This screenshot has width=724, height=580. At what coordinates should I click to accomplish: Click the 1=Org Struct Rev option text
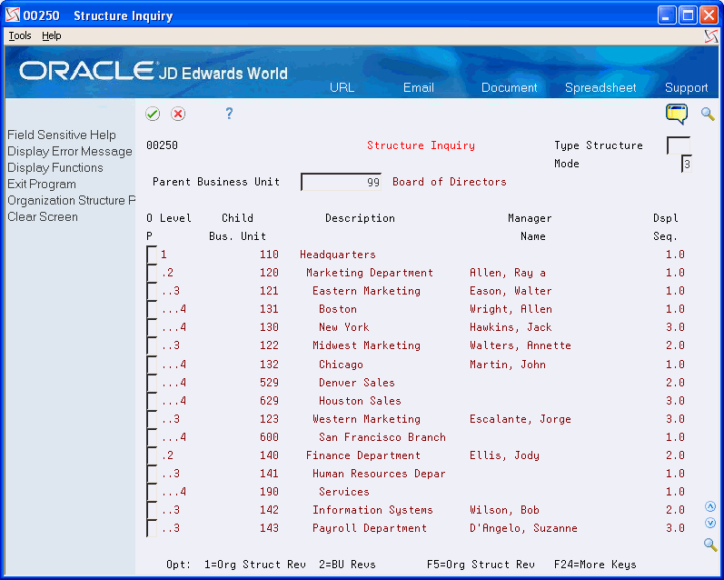(x=255, y=565)
